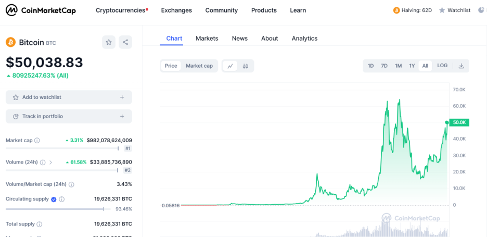Image resolution: width=487 pixels, height=237 pixels.
Task: Click the $50,038.83 price
Action: 44,63
